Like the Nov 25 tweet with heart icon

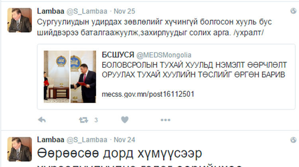[x=125, y=120]
